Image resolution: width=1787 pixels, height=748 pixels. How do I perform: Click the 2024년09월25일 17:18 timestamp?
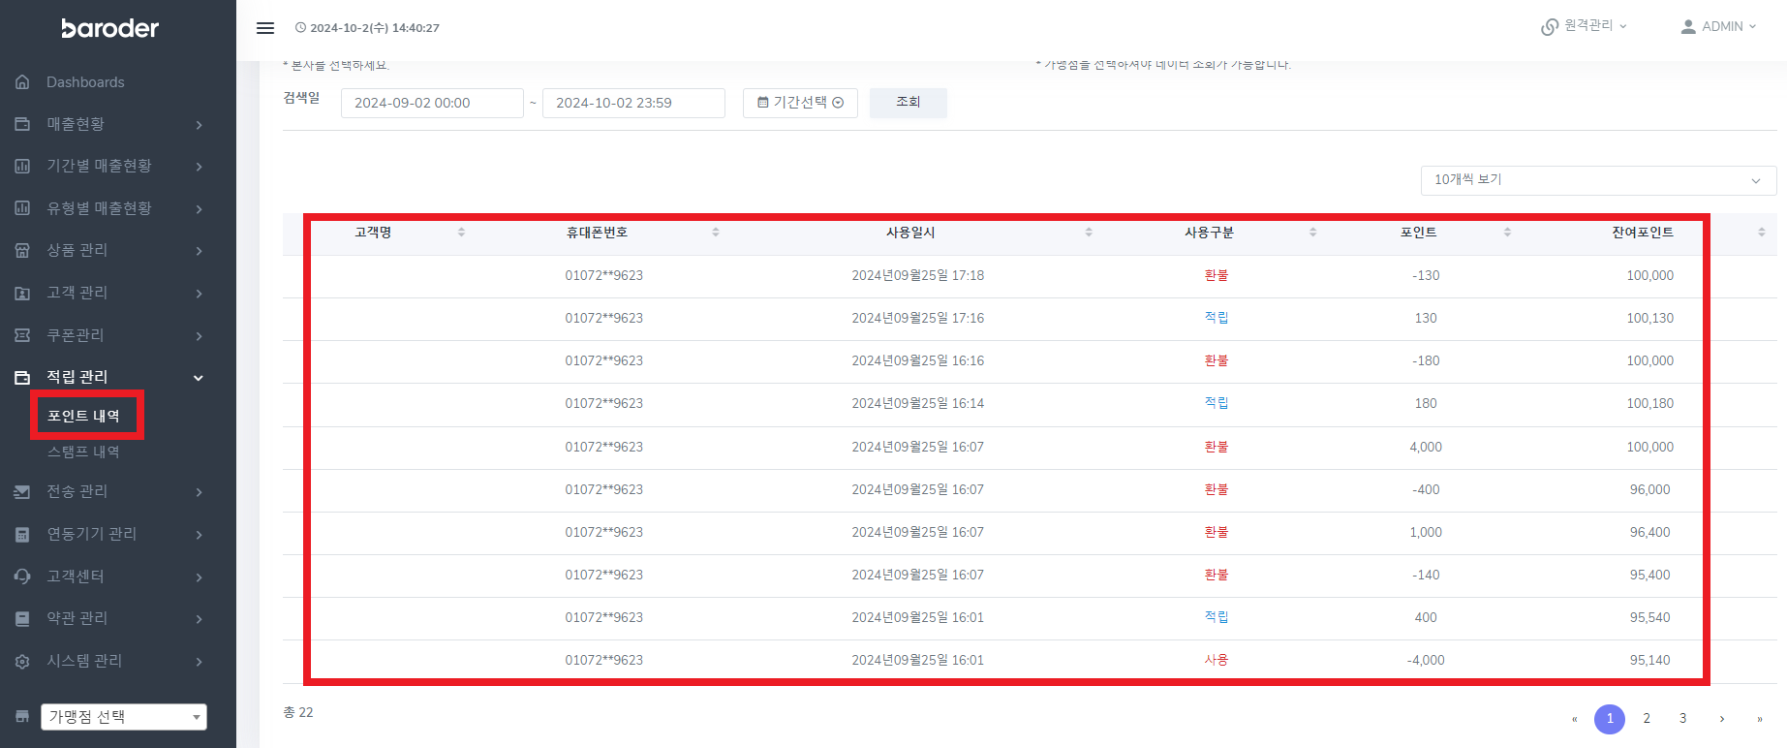point(918,275)
